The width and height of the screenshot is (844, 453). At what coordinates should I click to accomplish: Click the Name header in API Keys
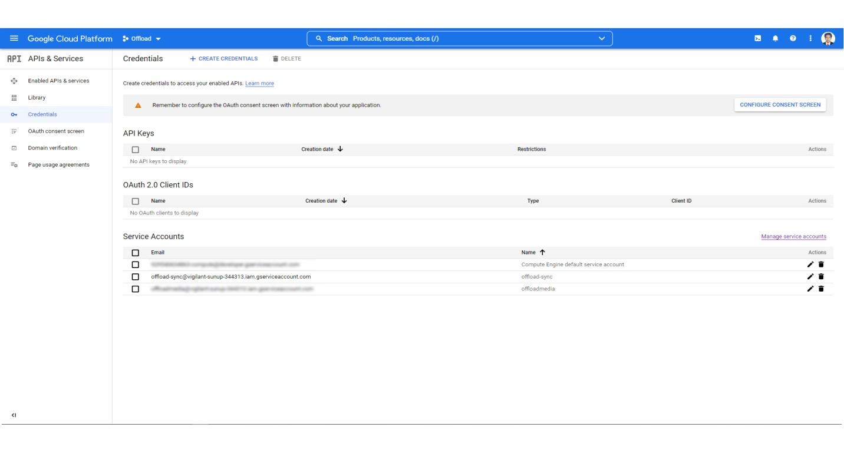(x=158, y=150)
